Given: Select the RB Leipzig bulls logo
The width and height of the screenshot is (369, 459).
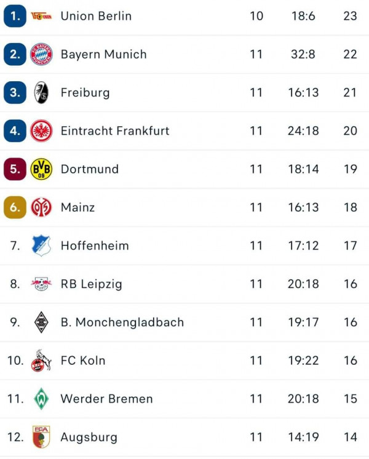Looking at the screenshot, I should pos(41,284).
